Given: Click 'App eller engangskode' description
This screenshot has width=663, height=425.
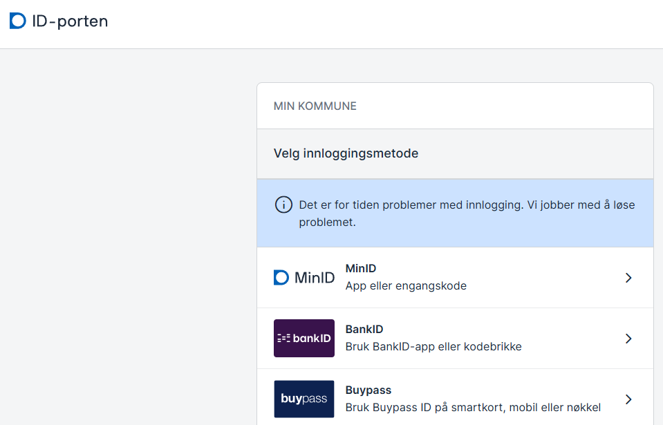Looking at the screenshot, I should click(406, 286).
